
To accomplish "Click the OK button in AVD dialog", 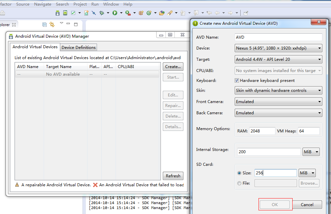I will coord(275,204).
